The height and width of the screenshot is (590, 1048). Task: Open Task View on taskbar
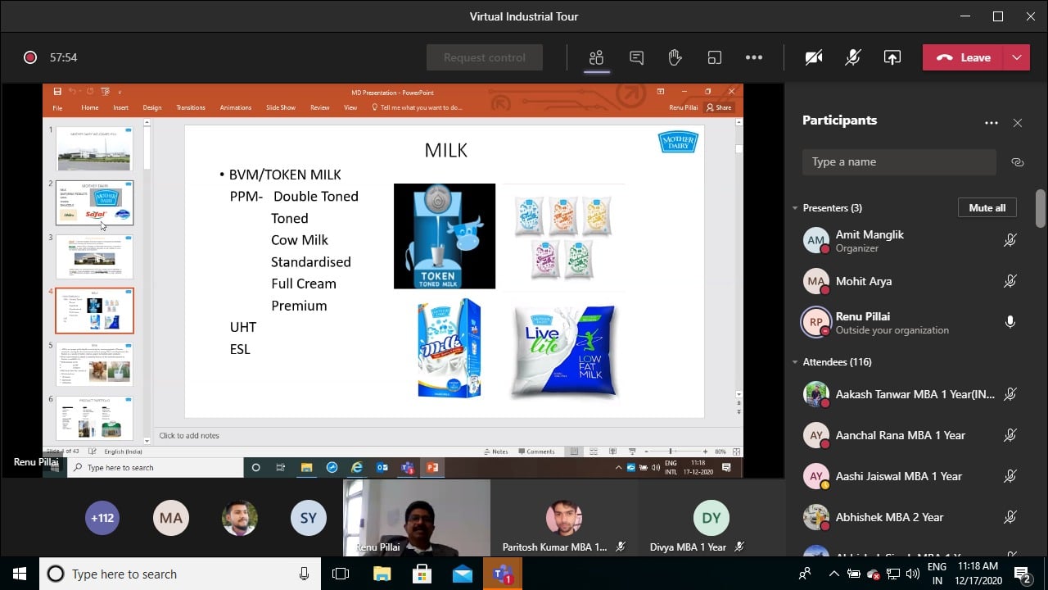(341, 574)
